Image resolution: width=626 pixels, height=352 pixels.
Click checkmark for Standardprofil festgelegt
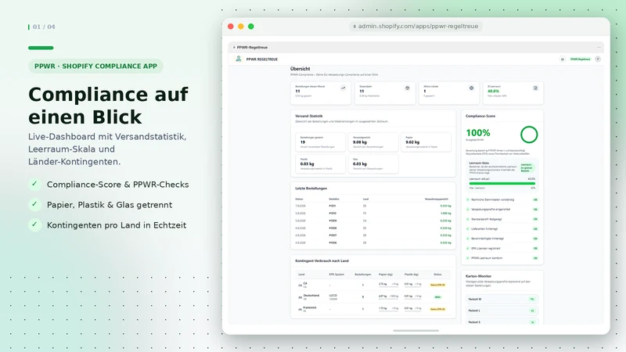[x=468, y=219]
